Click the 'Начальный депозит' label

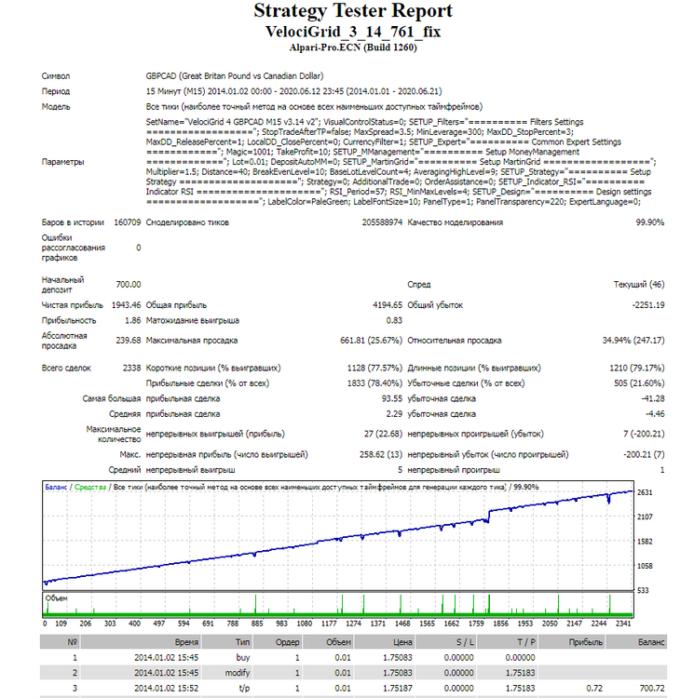62,285
